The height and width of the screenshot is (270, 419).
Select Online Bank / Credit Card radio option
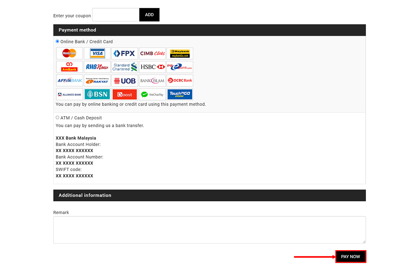coord(57,41)
